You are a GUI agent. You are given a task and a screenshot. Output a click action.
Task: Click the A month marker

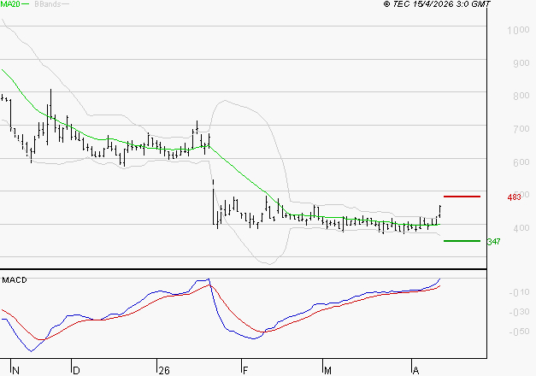click(x=415, y=370)
